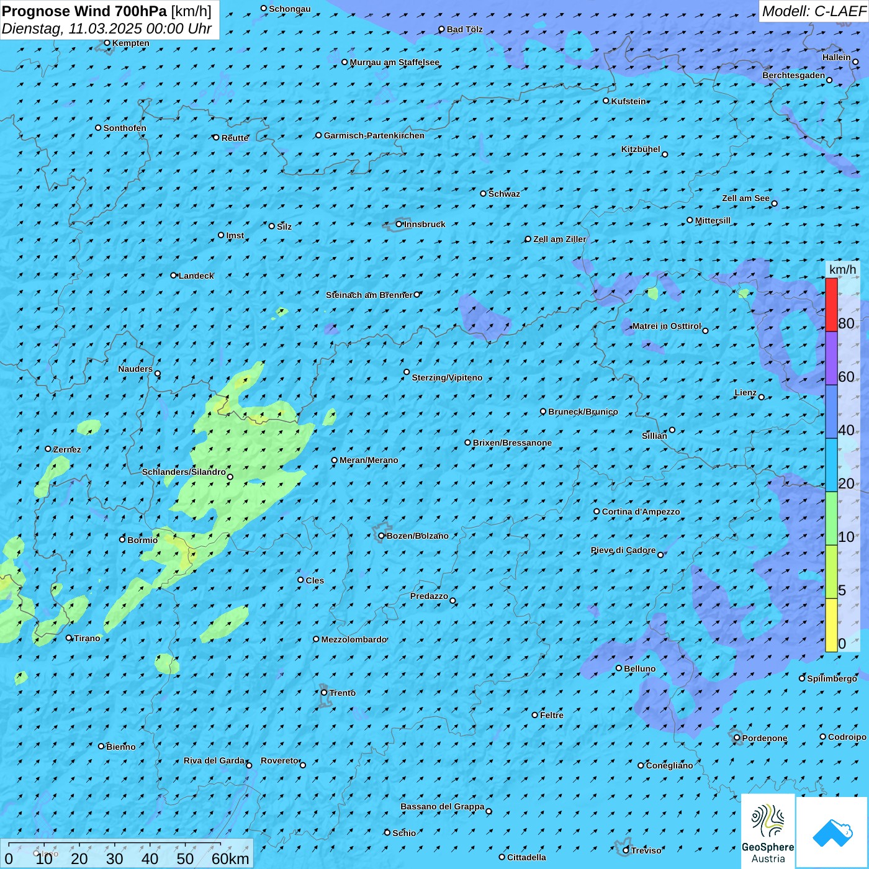Click the 'Steinach am Brenner' label
869x869 pixels.
pos(369,295)
